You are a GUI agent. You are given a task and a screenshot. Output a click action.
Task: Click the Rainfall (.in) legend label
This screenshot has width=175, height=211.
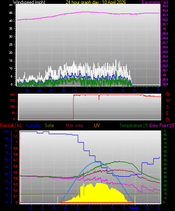11,125
